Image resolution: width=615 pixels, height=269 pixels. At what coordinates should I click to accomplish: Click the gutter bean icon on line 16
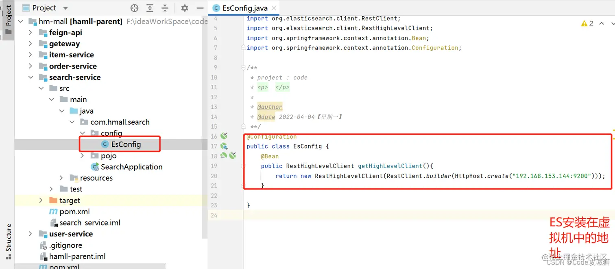pyautogui.click(x=224, y=136)
